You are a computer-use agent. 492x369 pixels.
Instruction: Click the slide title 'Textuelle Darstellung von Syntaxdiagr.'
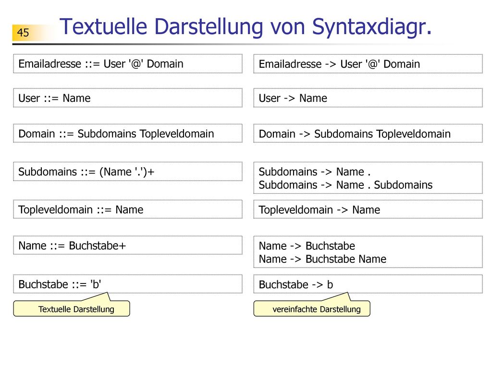[x=246, y=27]
